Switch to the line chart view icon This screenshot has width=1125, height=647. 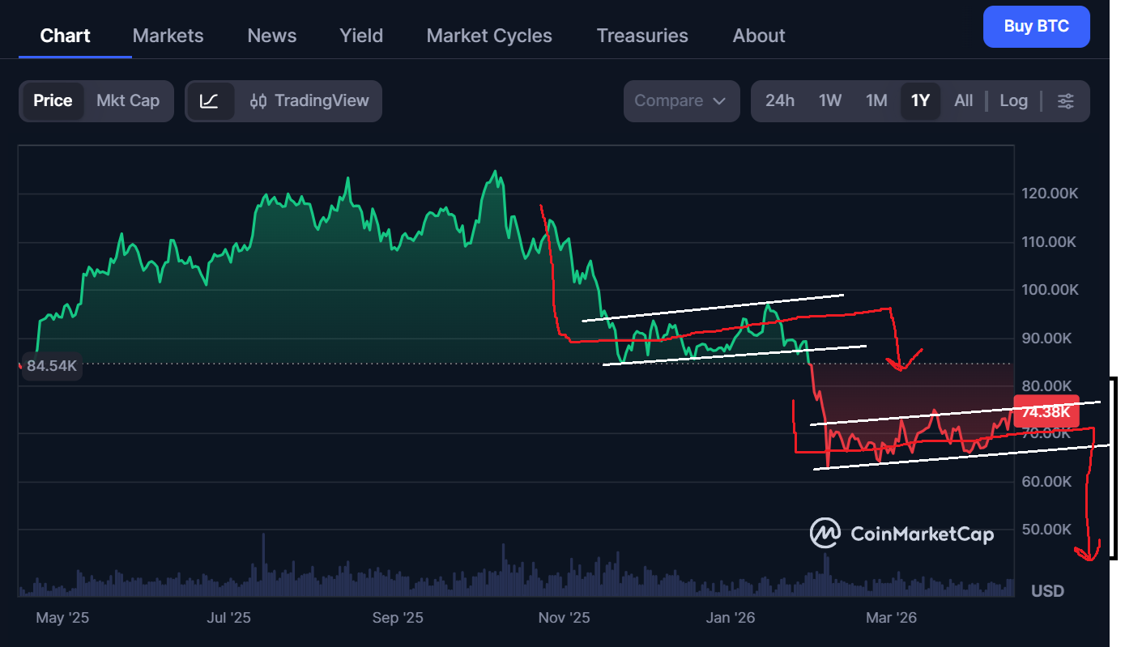(210, 101)
